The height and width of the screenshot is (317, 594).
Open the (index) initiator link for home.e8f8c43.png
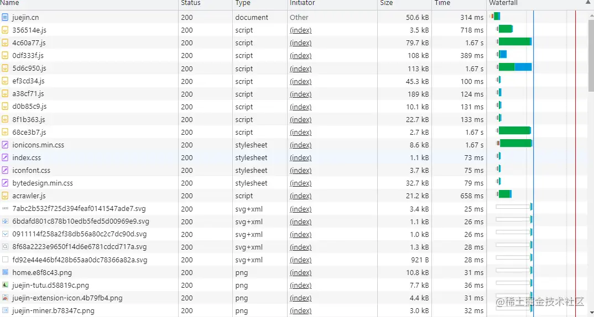pos(300,273)
